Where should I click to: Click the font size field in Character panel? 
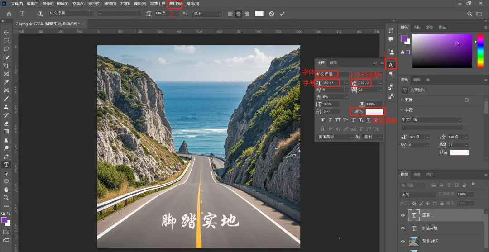(x=332, y=83)
